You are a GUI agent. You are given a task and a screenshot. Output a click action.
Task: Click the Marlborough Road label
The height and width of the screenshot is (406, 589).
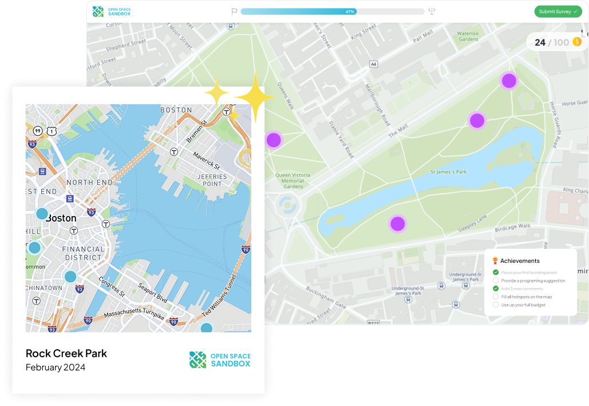(x=378, y=105)
